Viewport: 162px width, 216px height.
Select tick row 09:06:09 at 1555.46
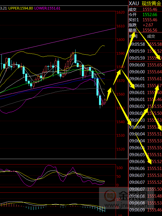pos(145,210)
